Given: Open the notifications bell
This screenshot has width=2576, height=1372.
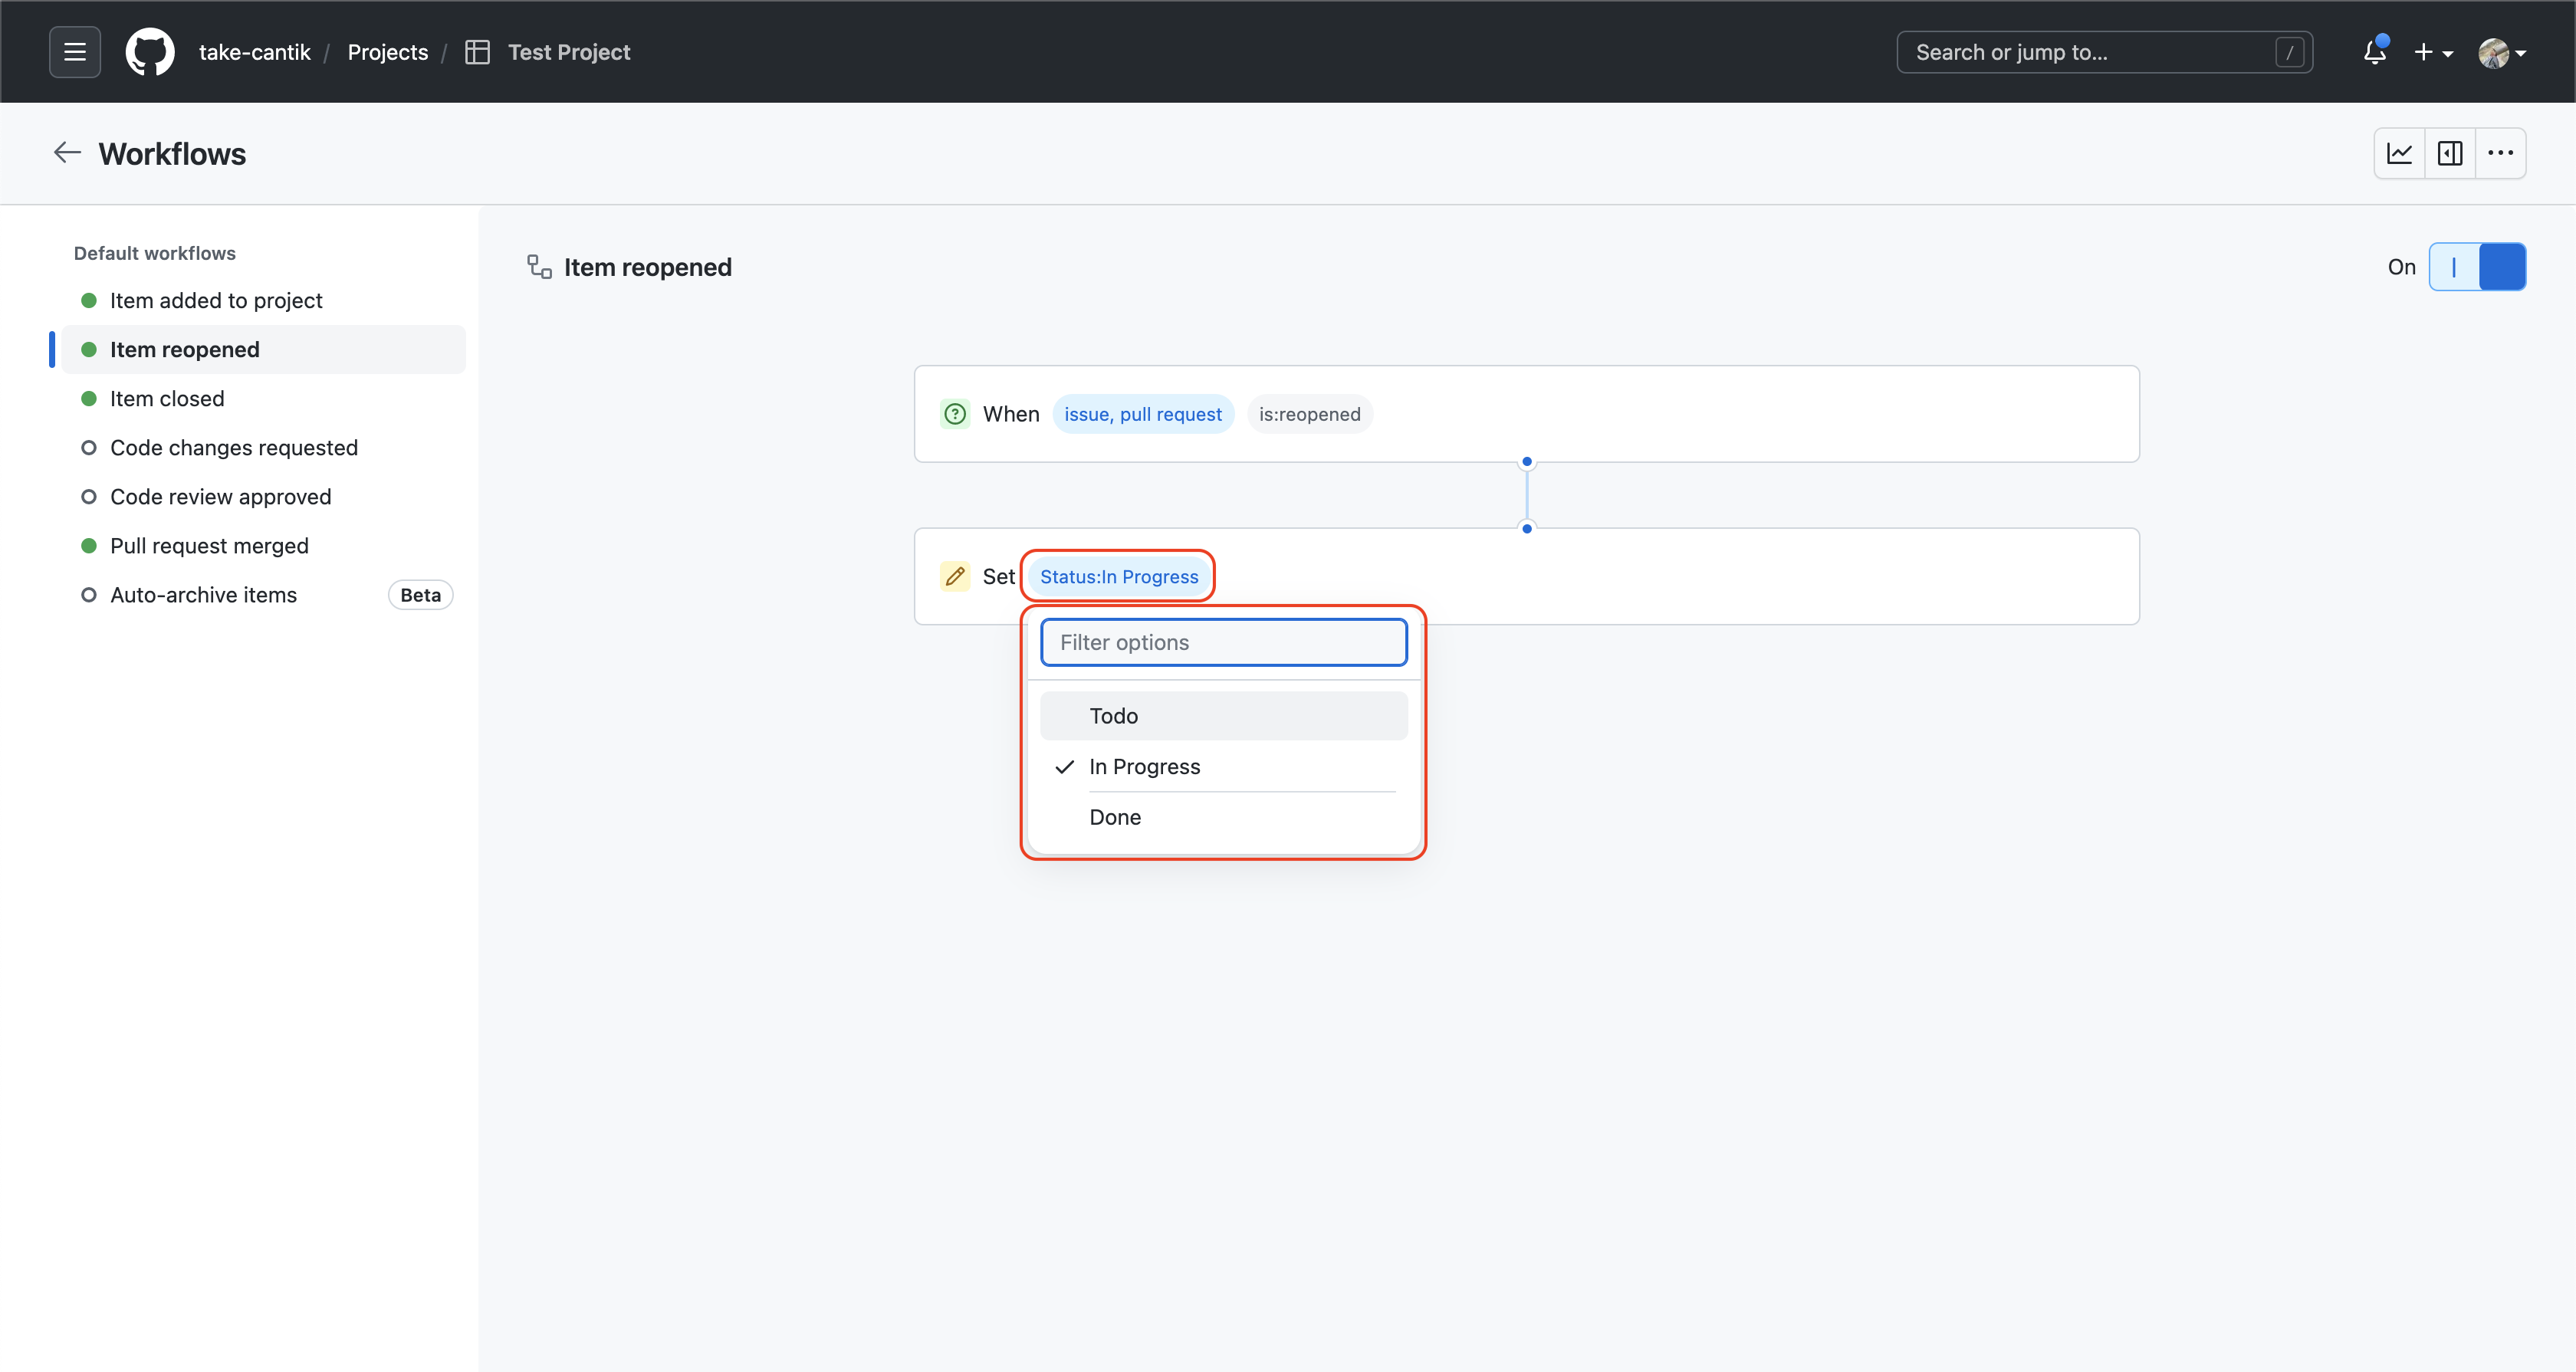Looking at the screenshot, I should click(2374, 51).
